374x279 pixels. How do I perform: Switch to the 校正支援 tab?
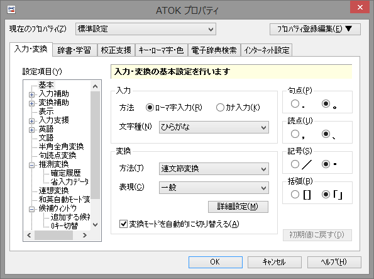116,50
